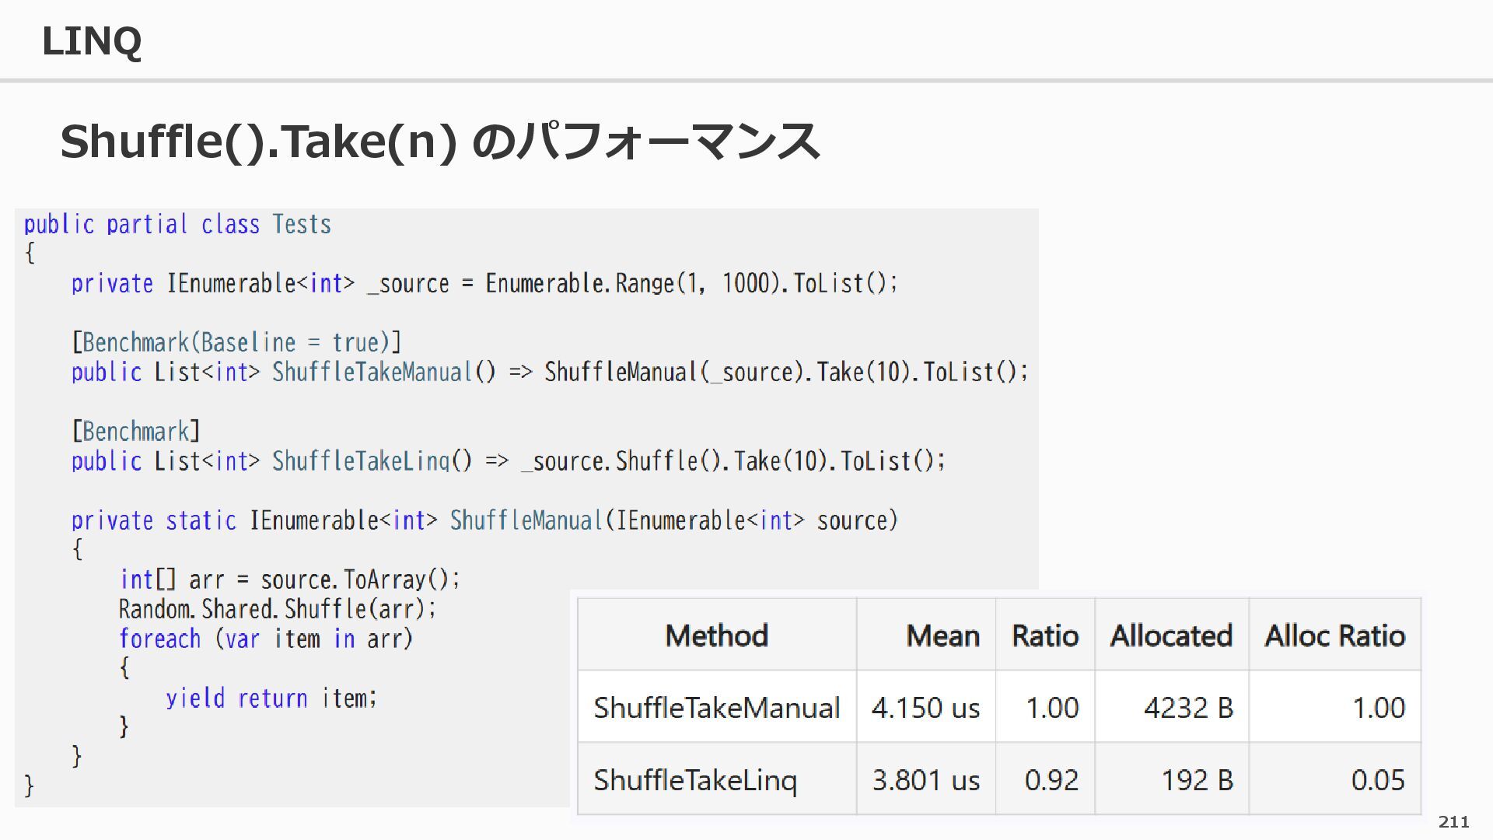Click the Benchmark(Baseline = true) attribute
1493x840 pixels.
pos(236,342)
